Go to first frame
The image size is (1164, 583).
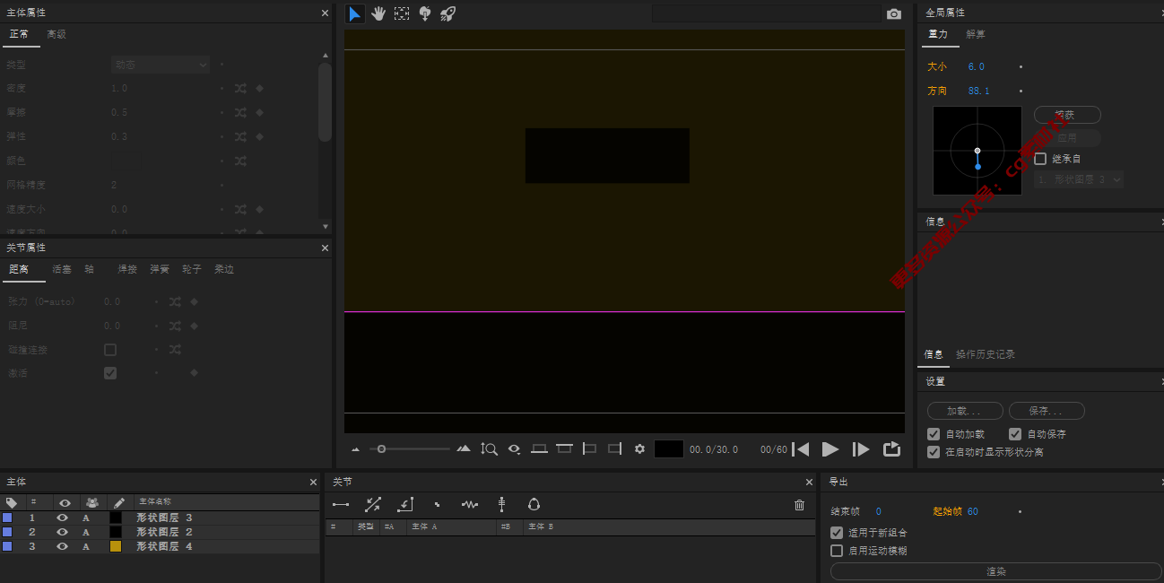[x=801, y=448]
